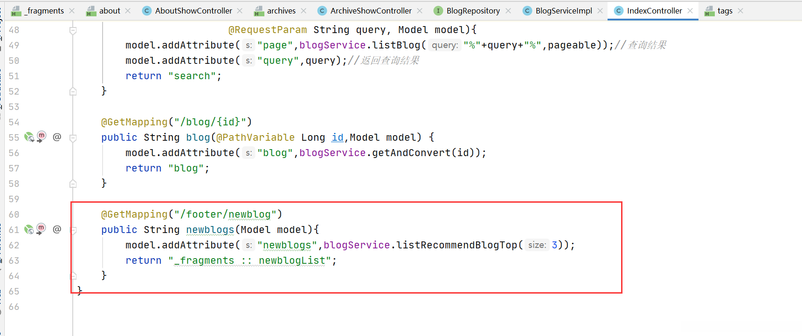Screen dimensions: 802x336
Task: Switch to the tags tab
Action: tap(724, 11)
